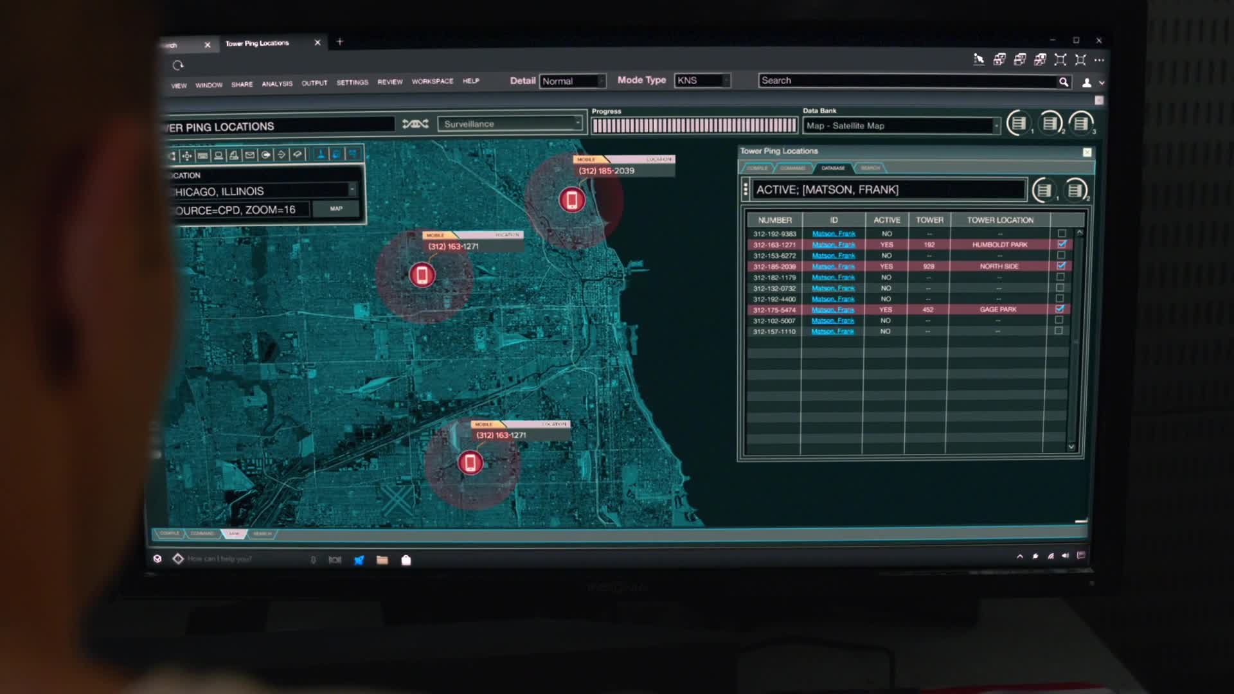Screen dimensions: 1234x694
Task: Open the Detail Normal dropdown
Action: 572,81
